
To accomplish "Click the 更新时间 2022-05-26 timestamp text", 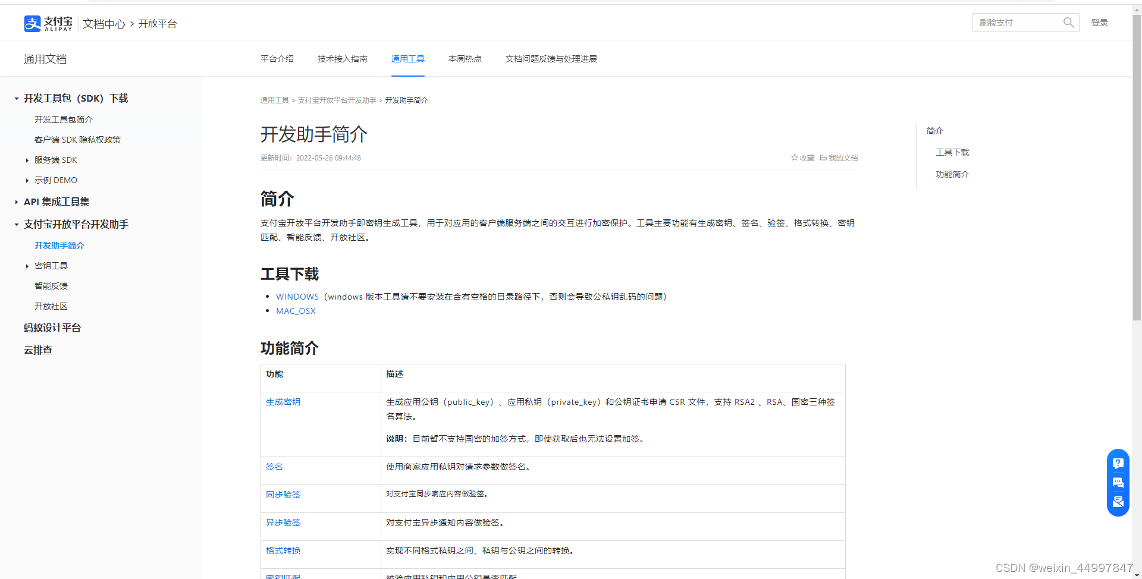I will click(310, 158).
